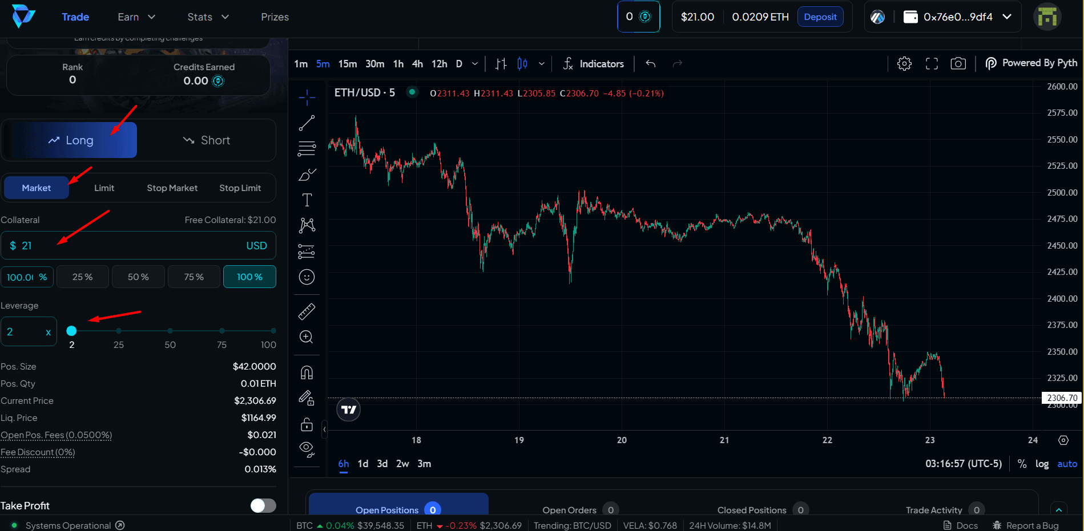Open the wallet address dropdown
Viewport: 1084px width, 531px height.
957,17
